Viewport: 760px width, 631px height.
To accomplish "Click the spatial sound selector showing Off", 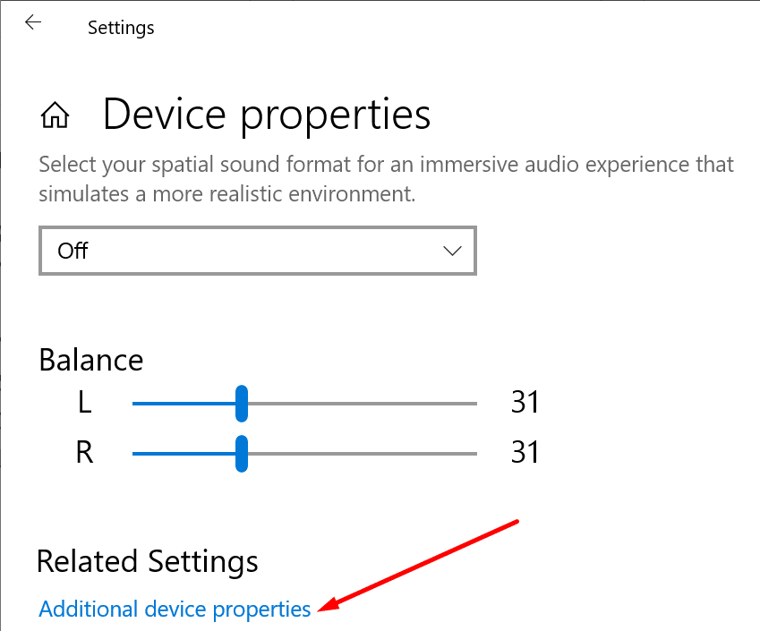I will pos(257,251).
